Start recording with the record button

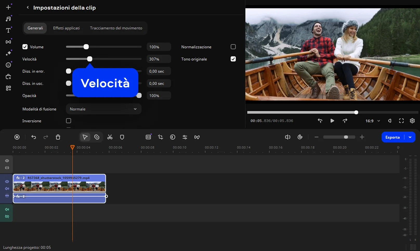tap(17, 137)
